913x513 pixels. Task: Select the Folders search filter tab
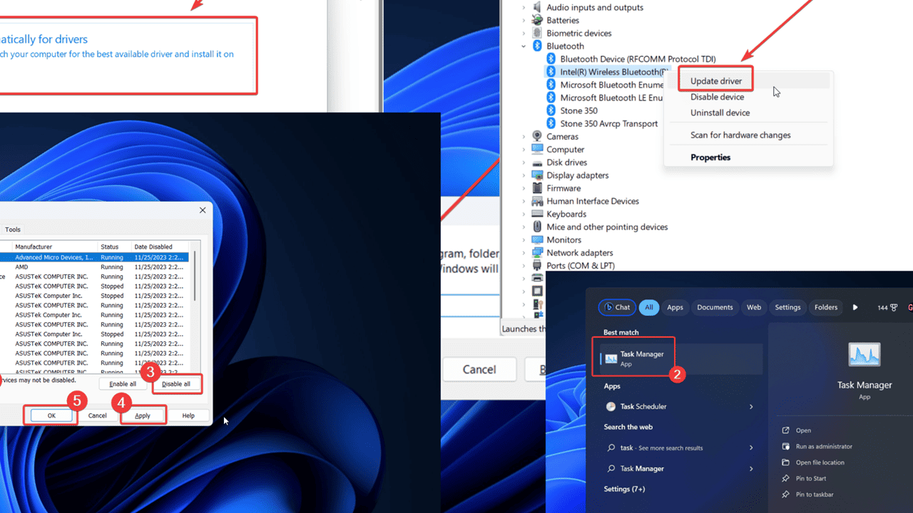(826, 308)
